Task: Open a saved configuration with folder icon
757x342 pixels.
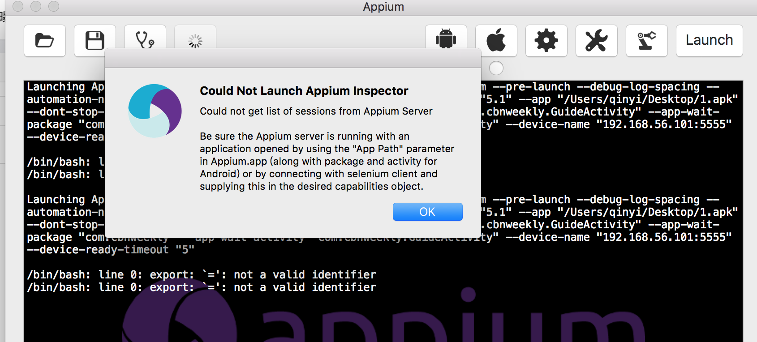Action: [x=45, y=41]
